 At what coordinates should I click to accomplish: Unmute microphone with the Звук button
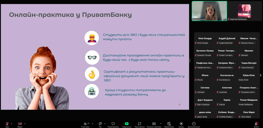(7, 124)
